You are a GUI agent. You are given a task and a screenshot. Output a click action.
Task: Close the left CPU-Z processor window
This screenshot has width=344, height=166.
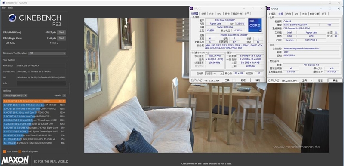pos(261,9)
